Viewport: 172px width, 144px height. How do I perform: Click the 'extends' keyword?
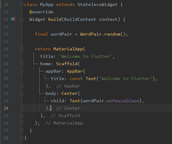pos(65,5)
